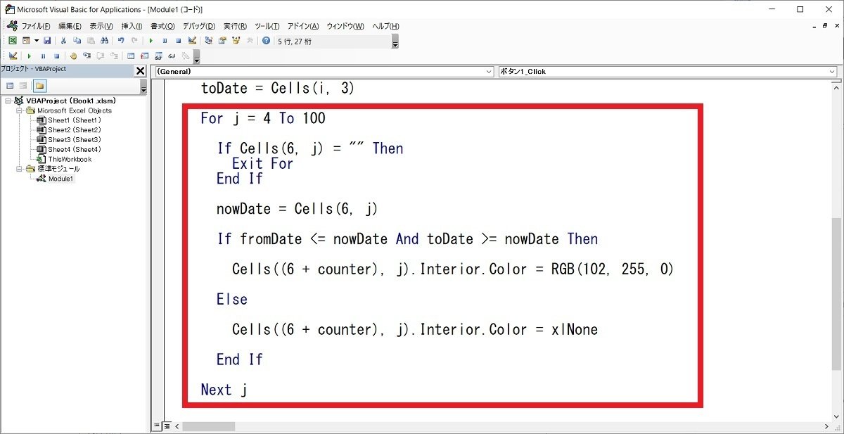Cut selection with the scissors icon

(63, 41)
